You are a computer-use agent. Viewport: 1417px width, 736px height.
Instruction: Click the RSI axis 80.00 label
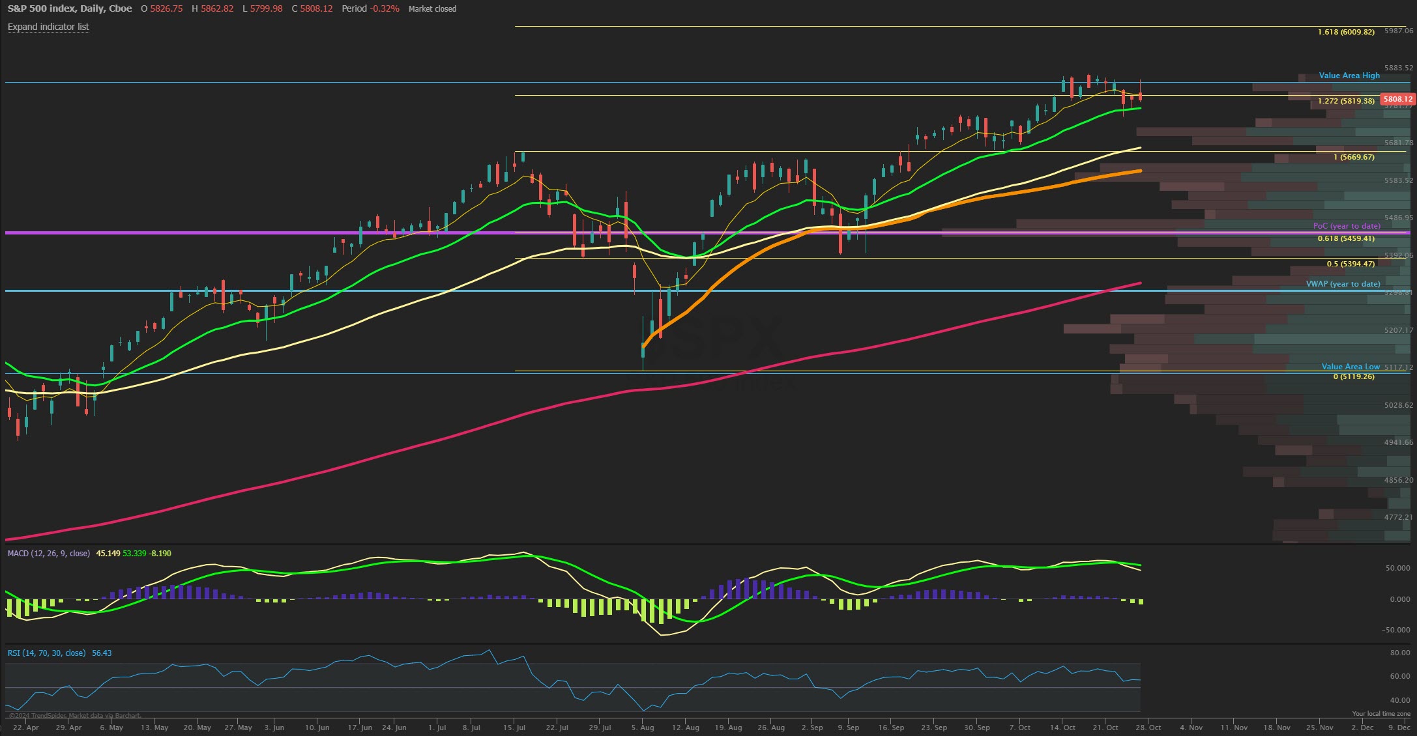click(x=1400, y=653)
